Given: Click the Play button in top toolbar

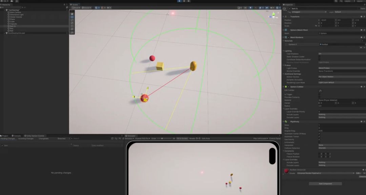Looking at the screenshot, I should [179, 1].
